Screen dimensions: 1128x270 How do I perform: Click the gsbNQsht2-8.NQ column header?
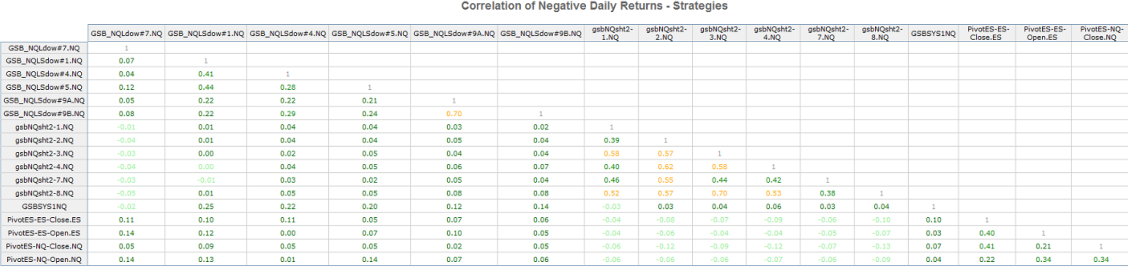(881, 33)
